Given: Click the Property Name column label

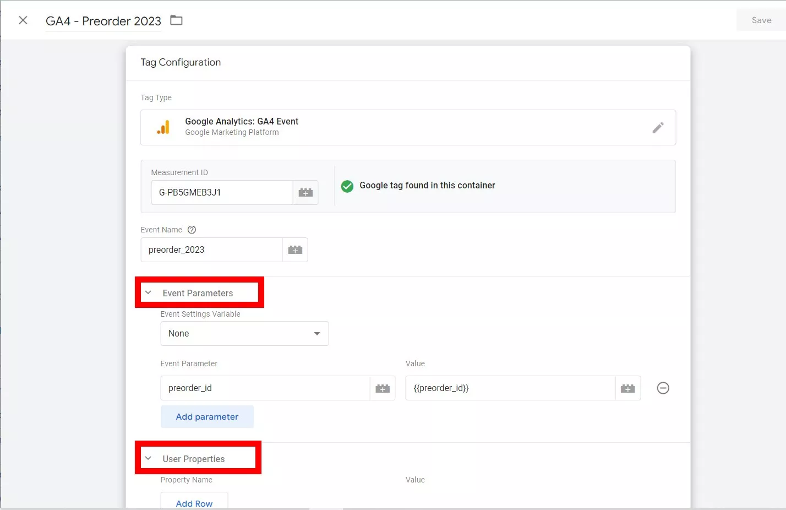Looking at the screenshot, I should point(186,480).
